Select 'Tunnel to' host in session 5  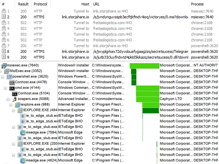81,34
